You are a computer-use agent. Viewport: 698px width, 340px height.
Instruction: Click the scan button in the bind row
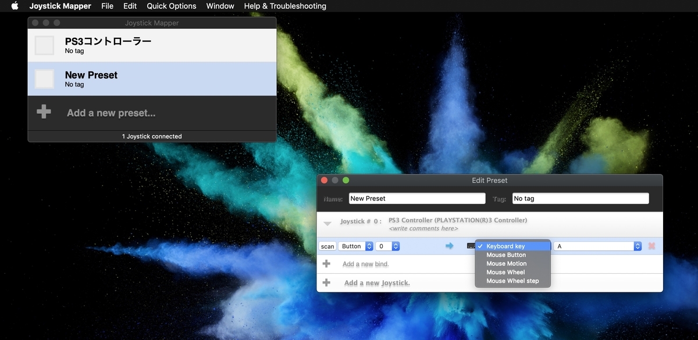(327, 246)
